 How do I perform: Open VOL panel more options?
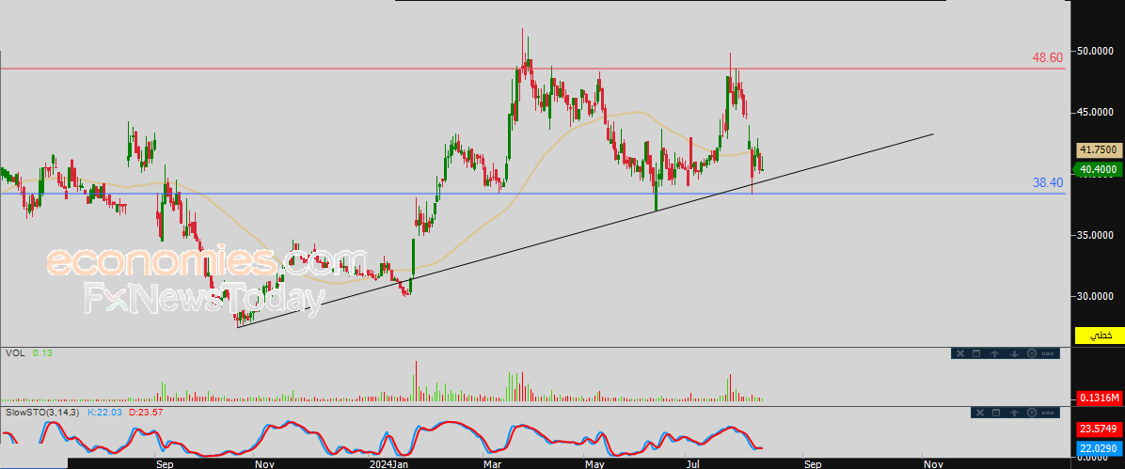[x=1048, y=353]
